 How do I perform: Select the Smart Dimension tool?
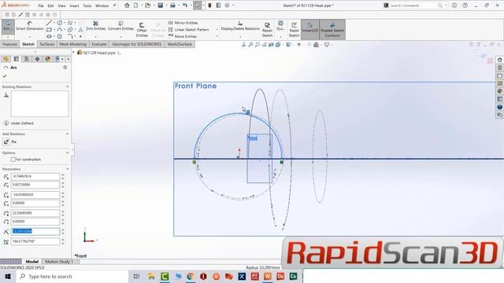tap(30, 26)
